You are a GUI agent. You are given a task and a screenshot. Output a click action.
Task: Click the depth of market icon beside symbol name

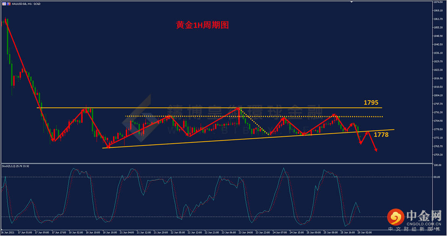pyautogui.click(x=8, y=4)
